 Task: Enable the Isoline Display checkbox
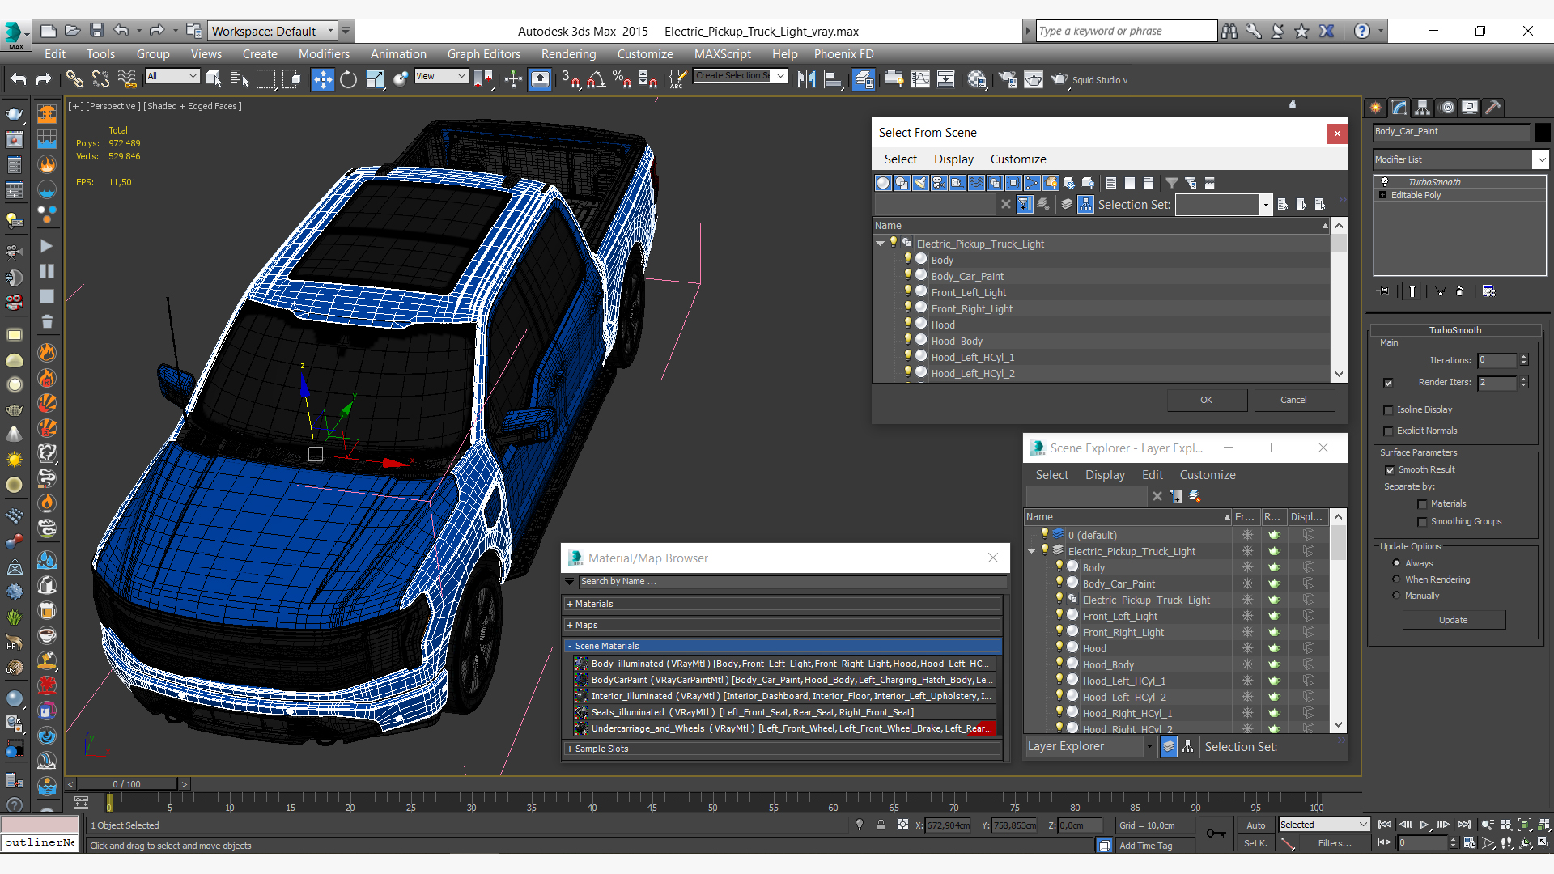tap(1389, 410)
